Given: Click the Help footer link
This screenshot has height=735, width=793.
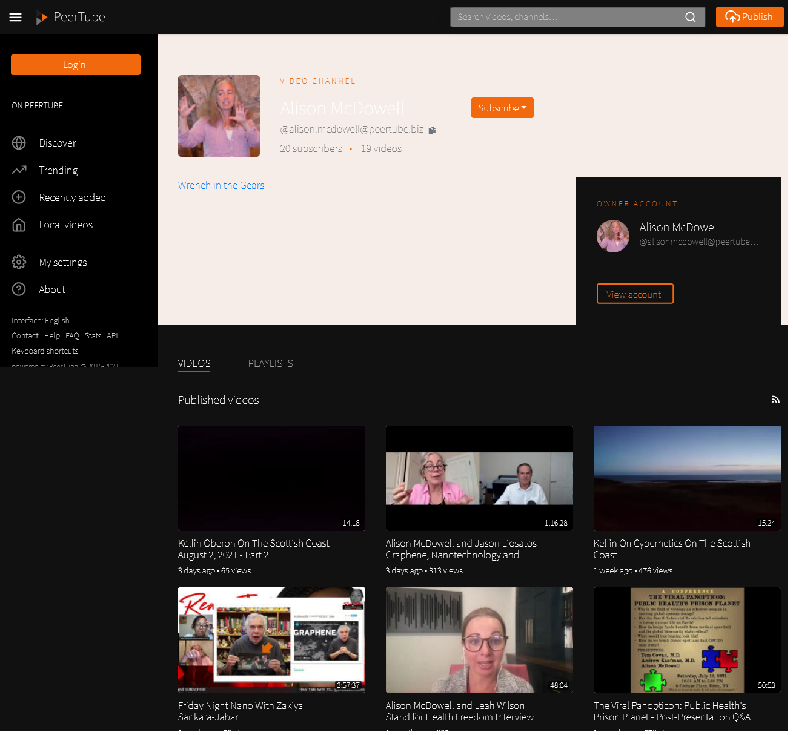Looking at the screenshot, I should click(x=52, y=335).
